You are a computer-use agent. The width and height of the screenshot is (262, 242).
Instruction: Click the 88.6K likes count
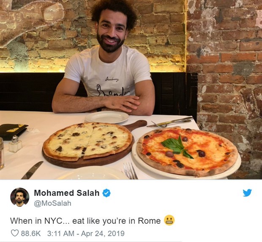coord(31,233)
